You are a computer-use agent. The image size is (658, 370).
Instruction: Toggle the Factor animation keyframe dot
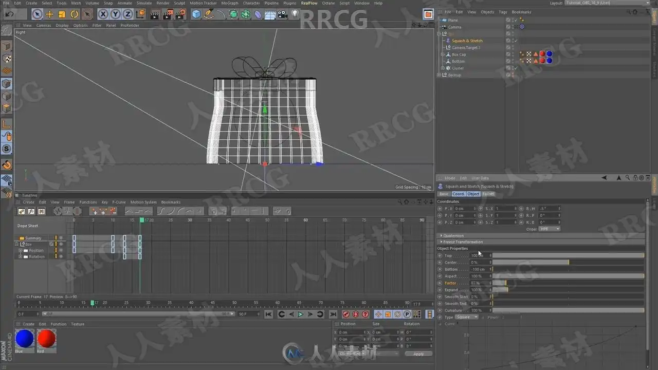coord(440,283)
